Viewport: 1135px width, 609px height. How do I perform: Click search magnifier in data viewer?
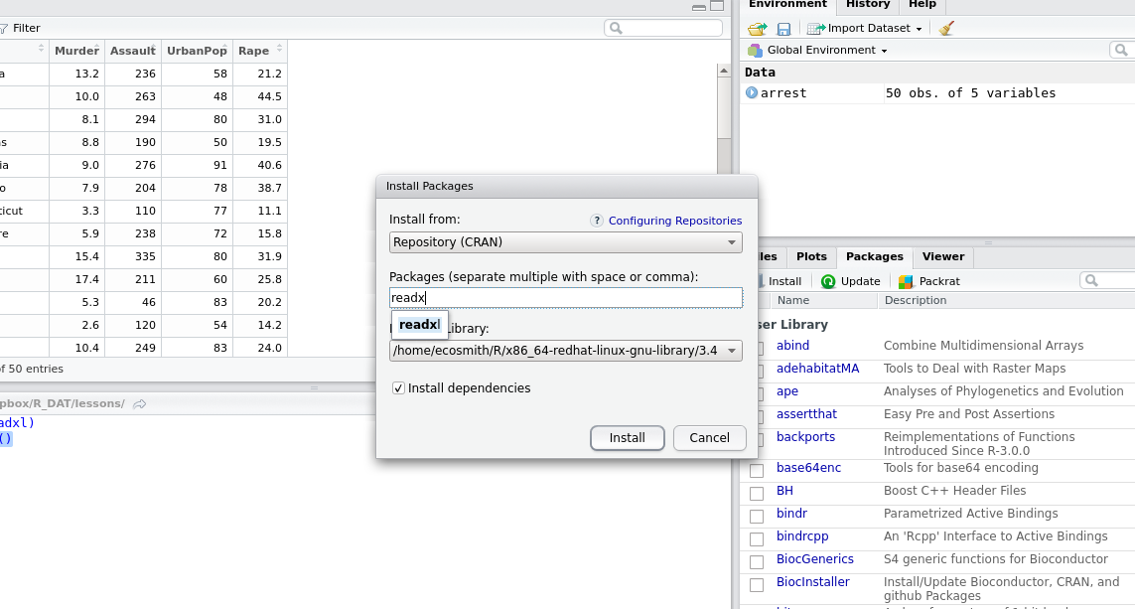pos(616,28)
